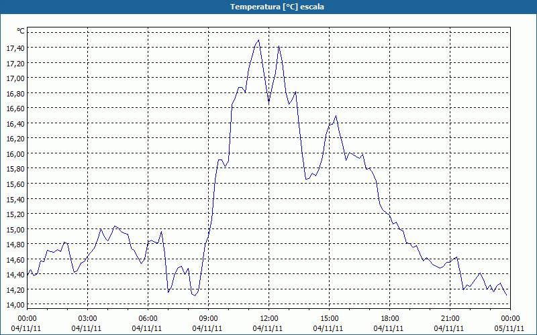Click the 14,00 y-axis label
The image size is (537, 335).
pyautogui.click(x=15, y=305)
